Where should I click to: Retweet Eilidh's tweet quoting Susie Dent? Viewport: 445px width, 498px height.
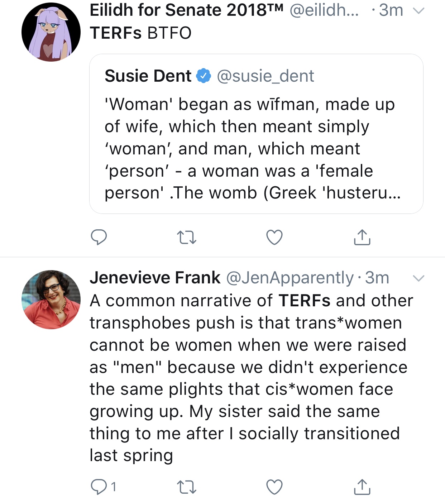point(187,238)
